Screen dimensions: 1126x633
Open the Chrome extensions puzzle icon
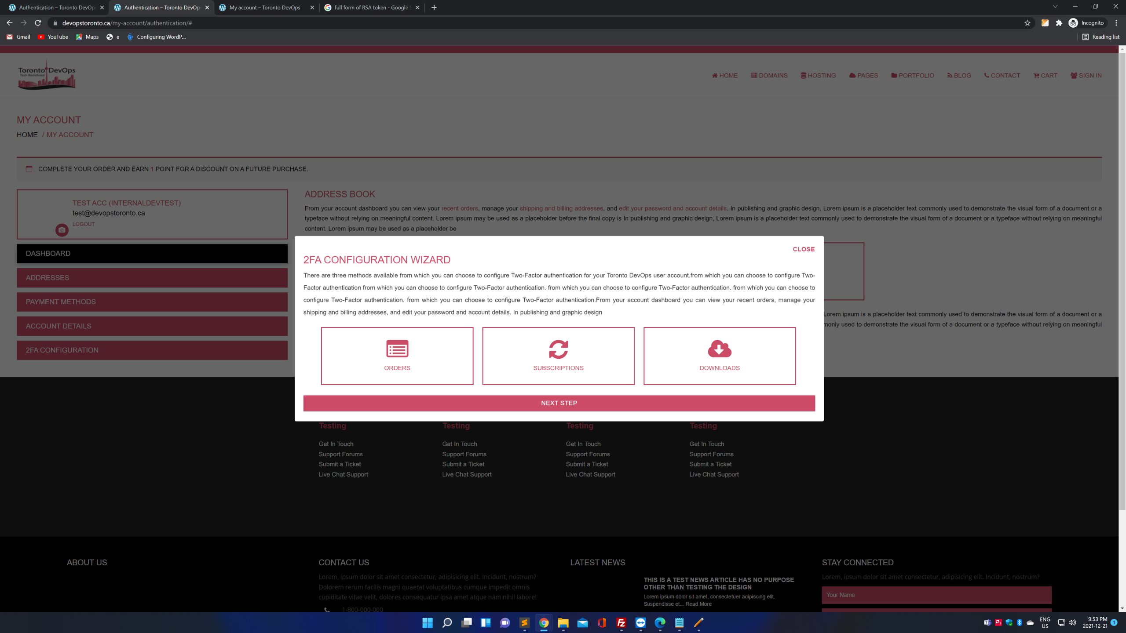click(1059, 23)
